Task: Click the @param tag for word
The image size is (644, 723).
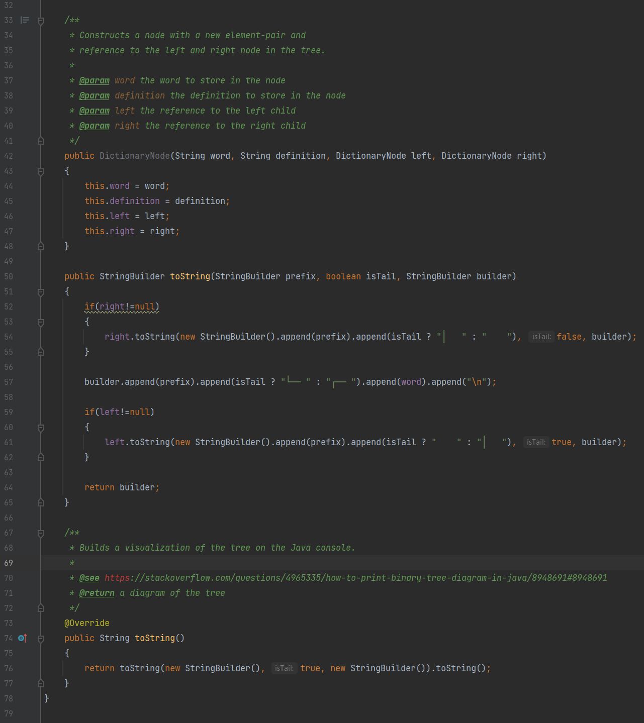Action: (95, 80)
